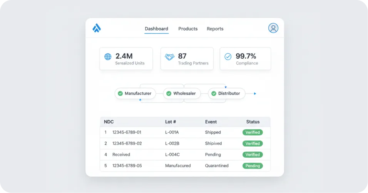Click the checkmark circle icon for Compliance

(x=228, y=56)
